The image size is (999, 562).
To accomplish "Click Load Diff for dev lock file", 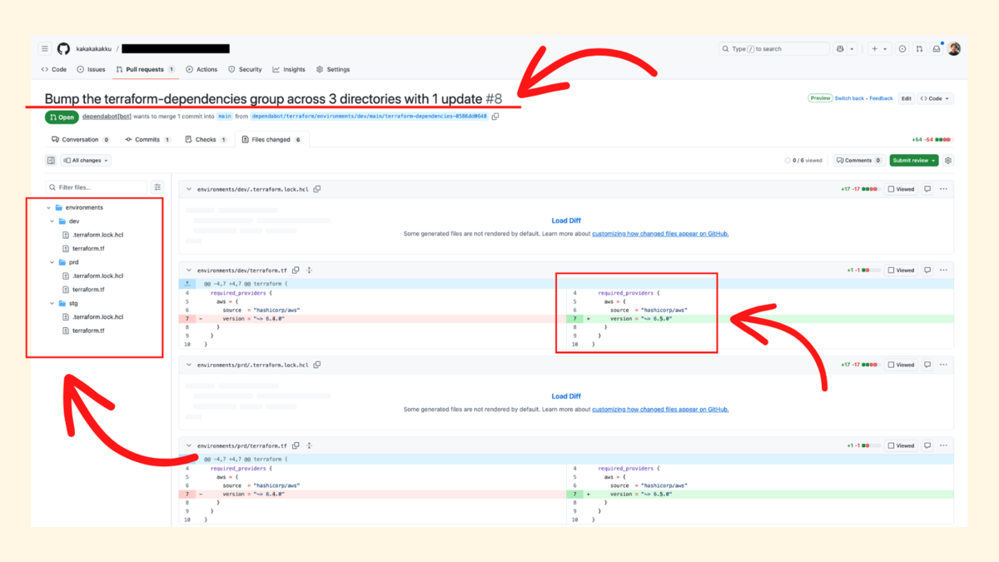I will (566, 221).
